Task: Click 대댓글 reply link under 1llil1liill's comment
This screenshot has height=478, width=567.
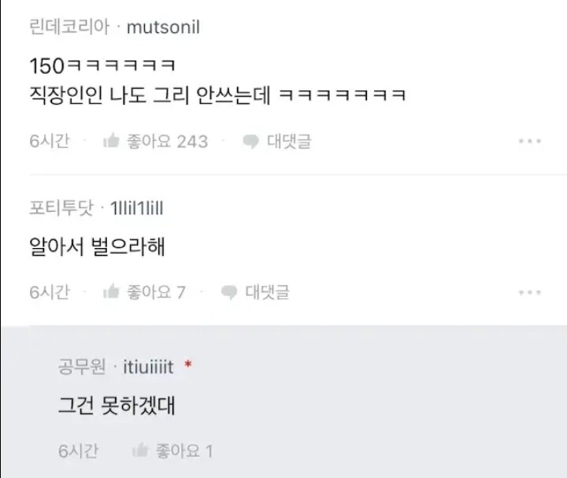Action: (x=267, y=292)
